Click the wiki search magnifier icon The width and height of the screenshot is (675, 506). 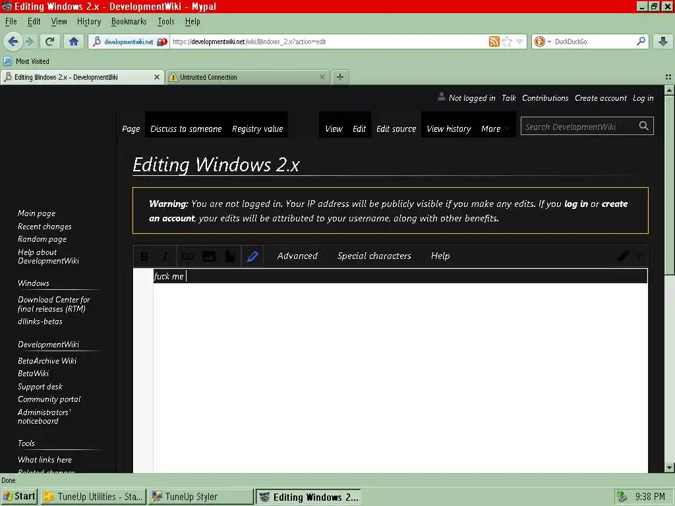point(643,126)
